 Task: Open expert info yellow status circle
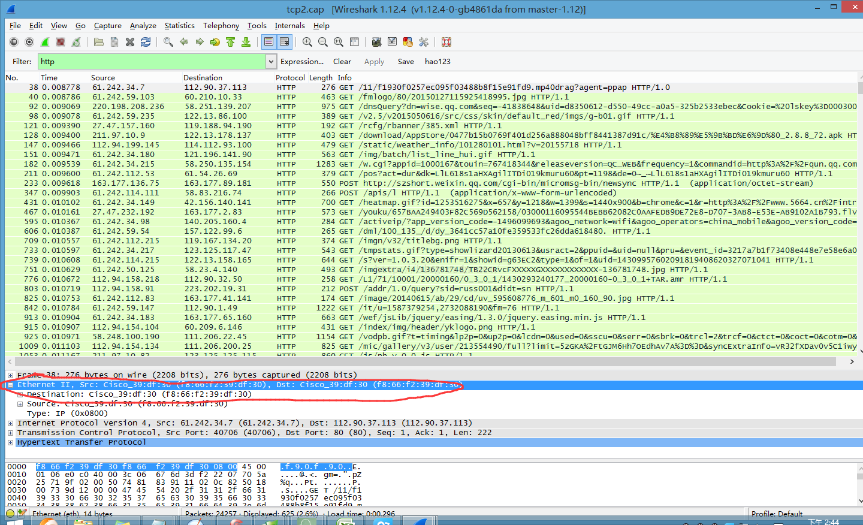[x=10, y=514]
